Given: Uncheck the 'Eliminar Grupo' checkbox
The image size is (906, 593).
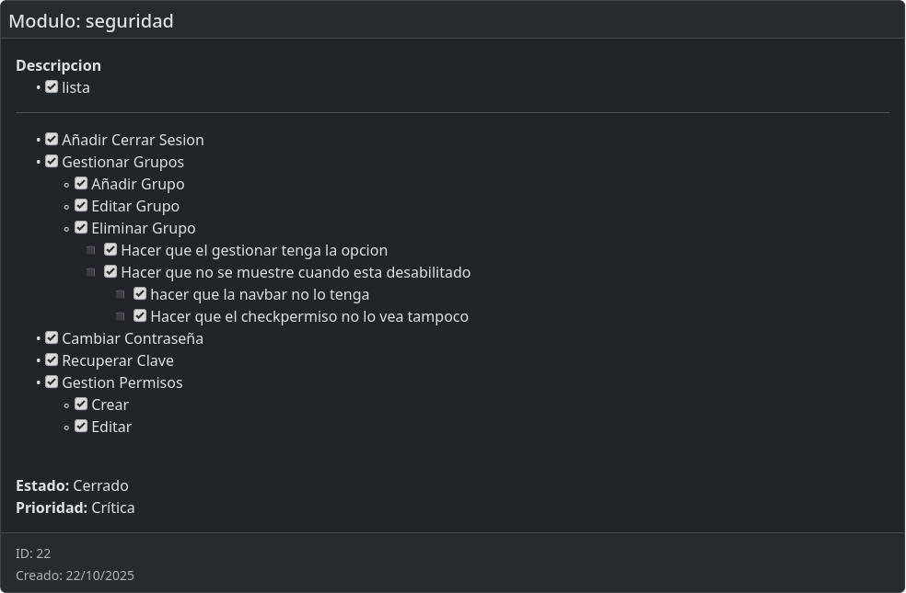Looking at the screenshot, I should point(81,228).
